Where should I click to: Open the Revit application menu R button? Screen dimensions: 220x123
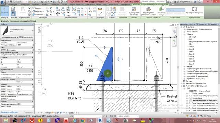pyautogui.click(x=3, y=3)
